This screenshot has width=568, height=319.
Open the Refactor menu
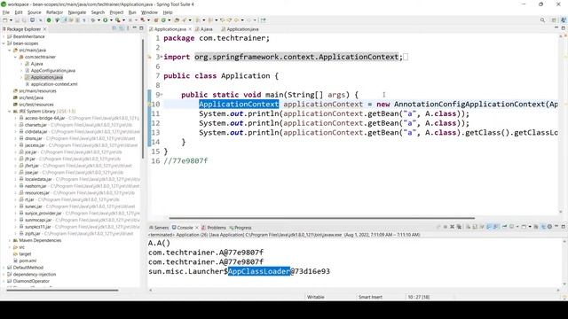pos(55,12)
